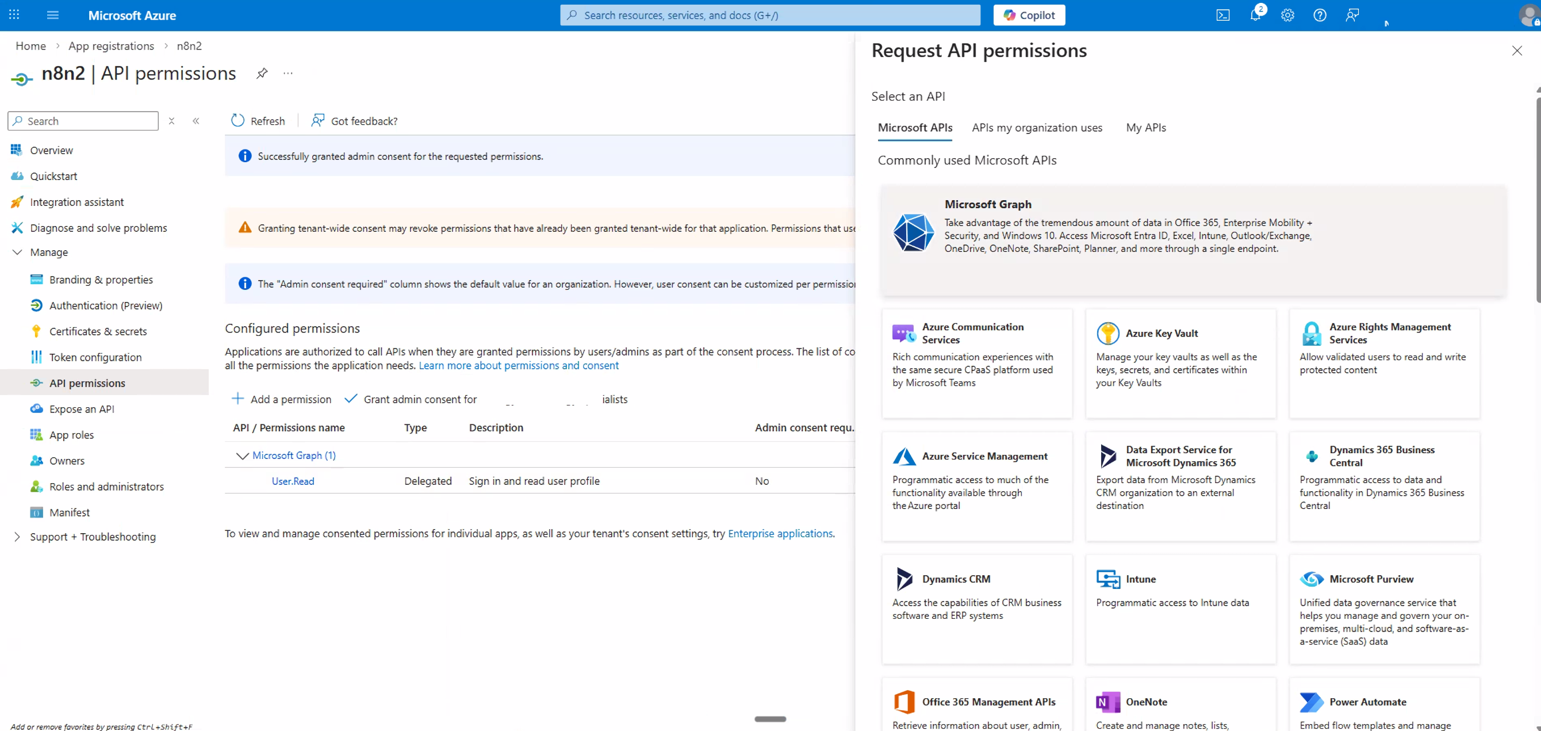This screenshot has width=1541, height=731.
Task: Collapse the Manage section
Action: coord(17,252)
